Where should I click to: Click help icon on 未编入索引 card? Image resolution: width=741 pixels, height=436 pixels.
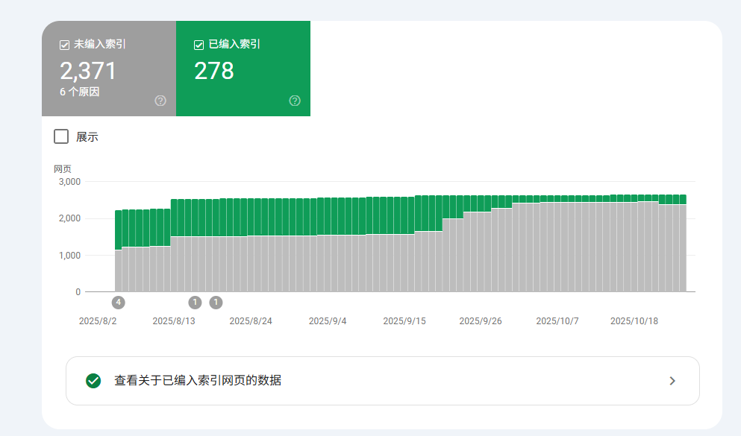point(160,101)
